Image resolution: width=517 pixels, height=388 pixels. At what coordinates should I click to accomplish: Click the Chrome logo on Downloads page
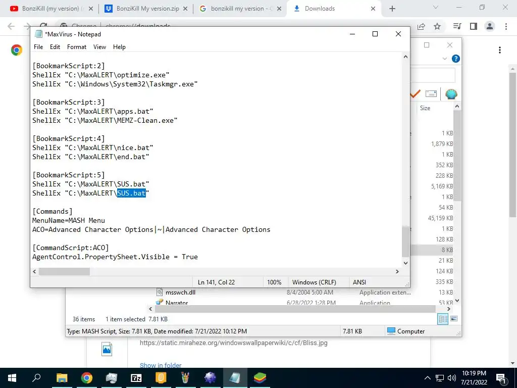[17, 50]
